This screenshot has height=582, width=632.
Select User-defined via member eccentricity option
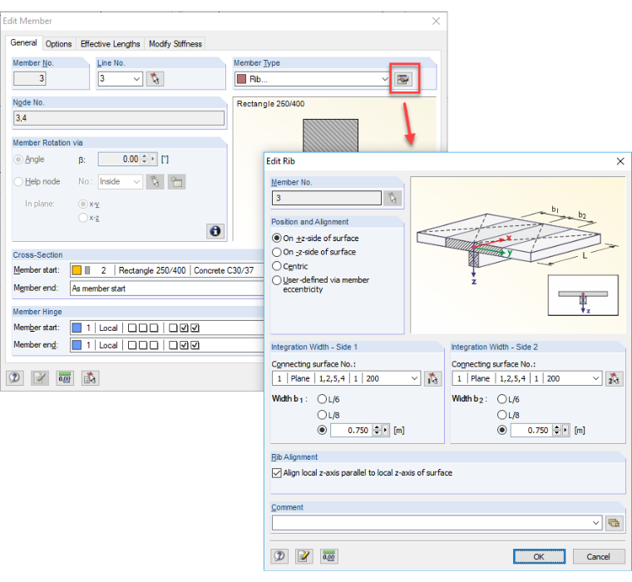[x=276, y=280]
